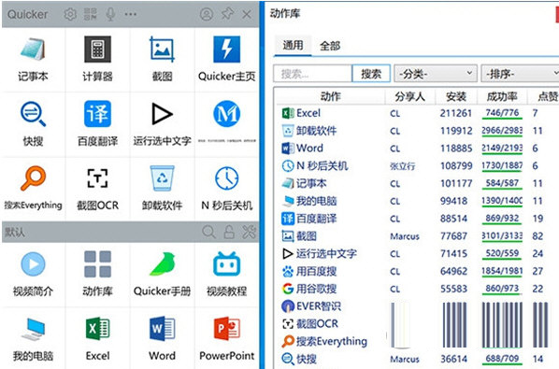Click the QR code icon in Quicker title bar

click(x=90, y=14)
